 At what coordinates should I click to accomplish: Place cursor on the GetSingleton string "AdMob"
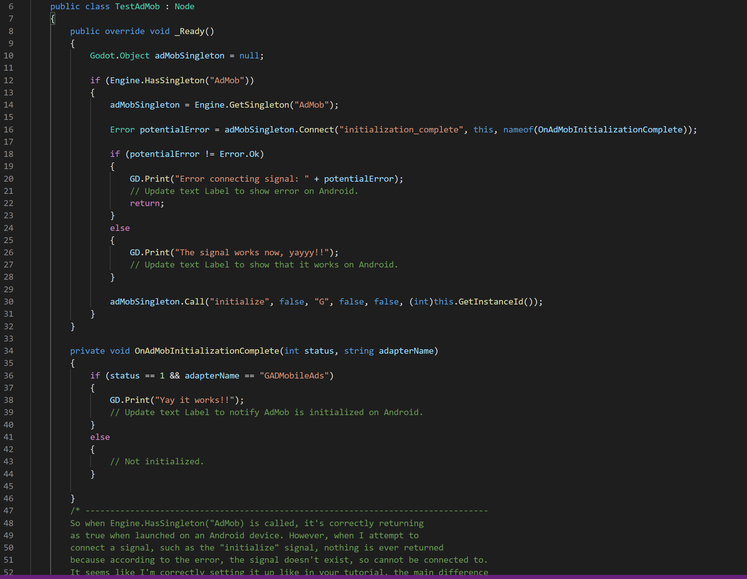tap(312, 105)
